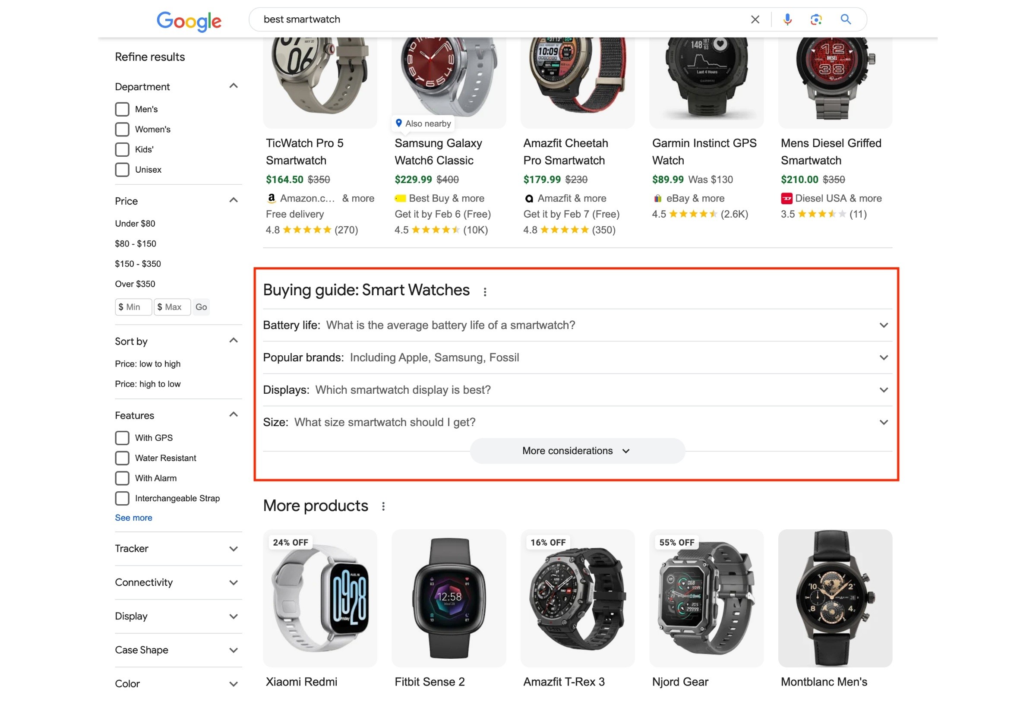
Task: Click the More considerations button
Action: click(577, 451)
